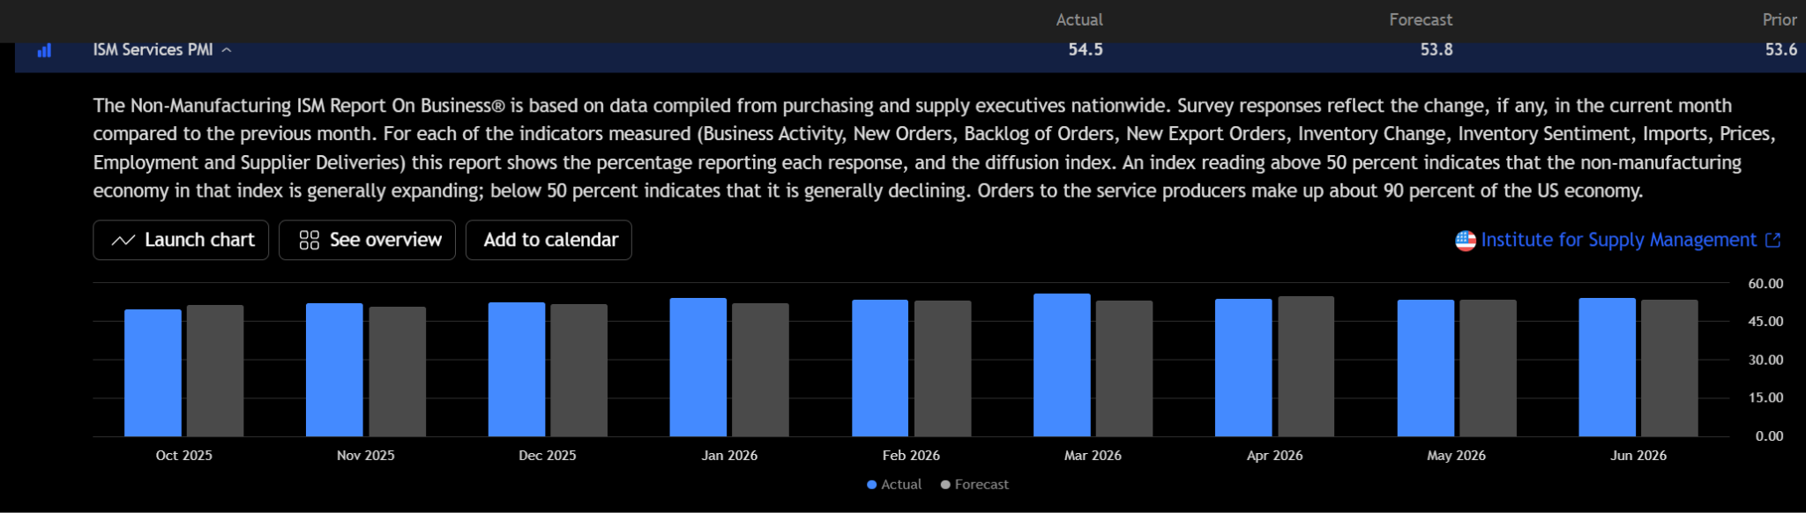
Task: Click the blue bar-chart importance icon
Action: pyautogui.click(x=44, y=50)
